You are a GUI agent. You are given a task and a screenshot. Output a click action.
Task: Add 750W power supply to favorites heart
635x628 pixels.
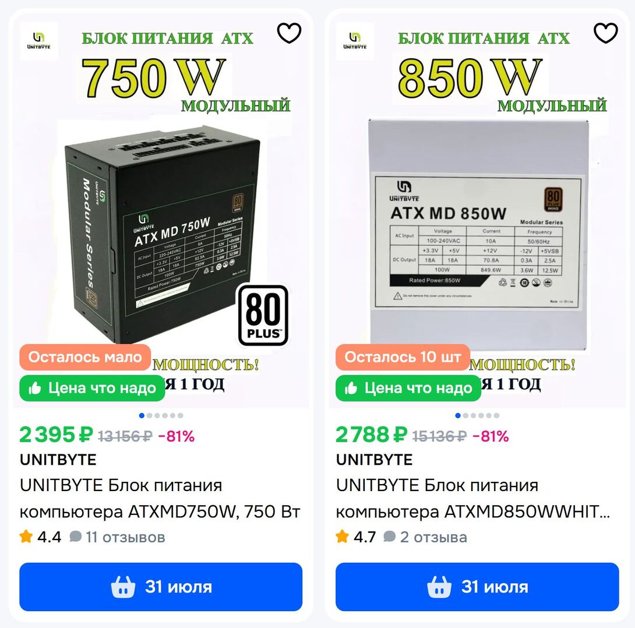pyautogui.click(x=289, y=33)
